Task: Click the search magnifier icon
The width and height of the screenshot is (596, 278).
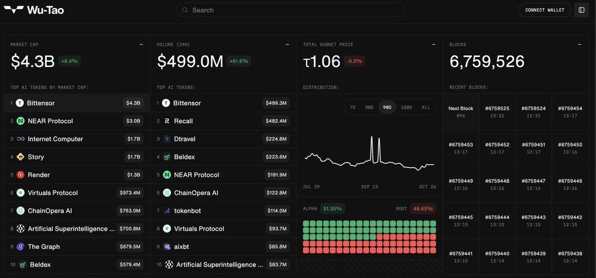Action: [x=185, y=10]
